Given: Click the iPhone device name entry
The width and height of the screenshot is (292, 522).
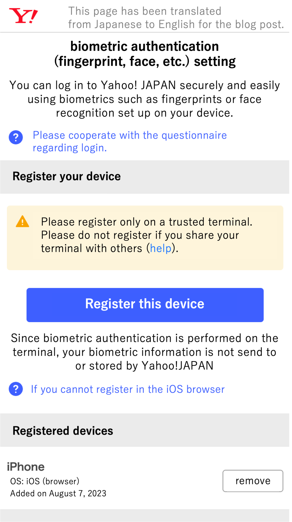Looking at the screenshot, I should click(x=26, y=466).
